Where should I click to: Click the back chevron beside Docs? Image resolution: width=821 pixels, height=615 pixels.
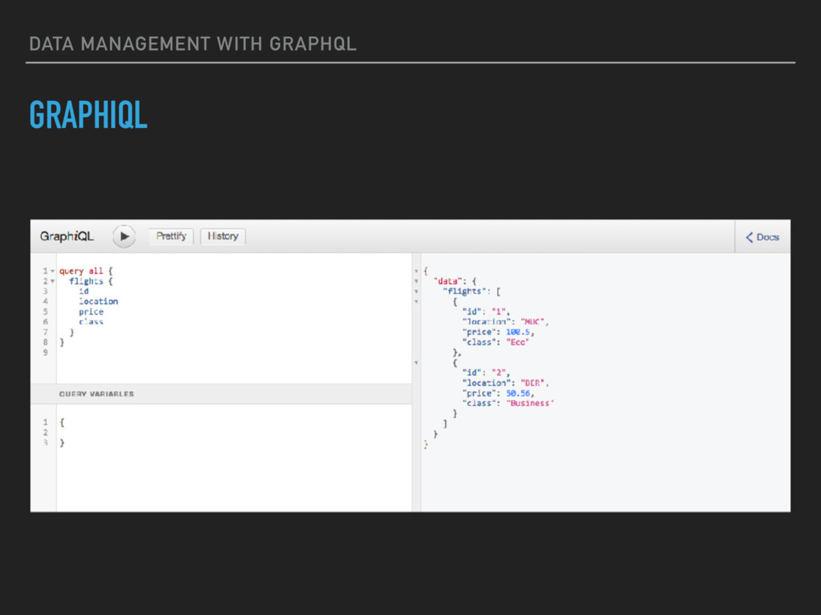click(x=750, y=237)
